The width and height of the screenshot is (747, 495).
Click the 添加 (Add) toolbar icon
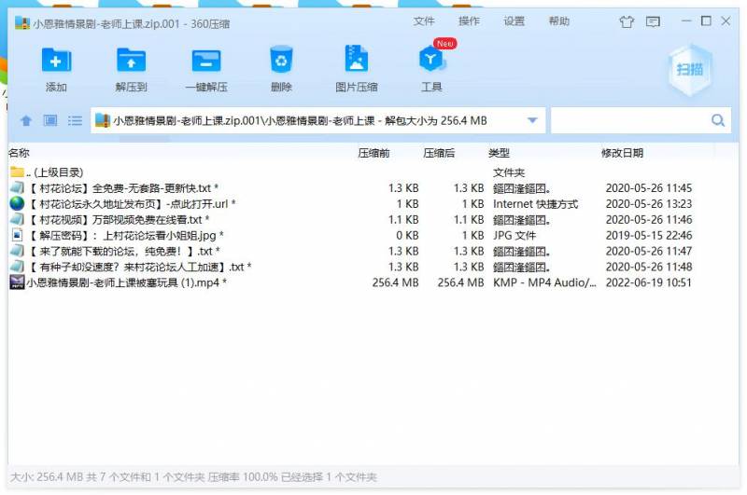[56, 62]
